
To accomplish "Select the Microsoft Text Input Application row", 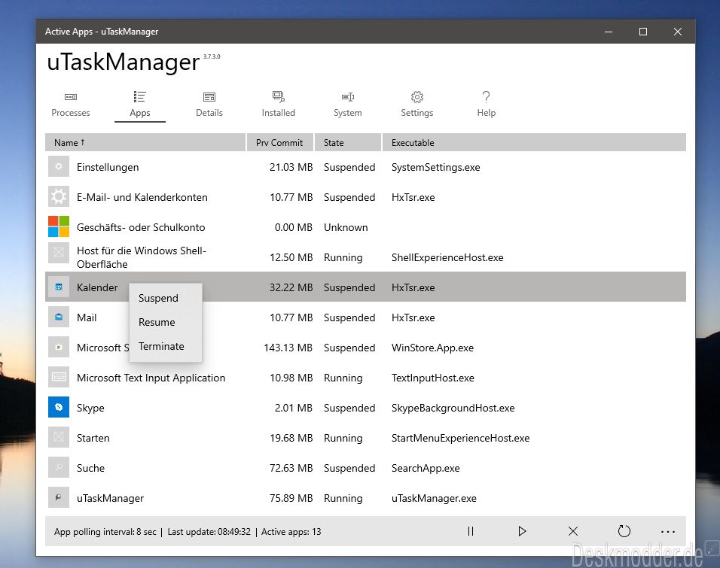I will coord(365,378).
